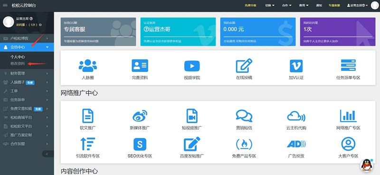Open the 费用 dropdown in top bar
This screenshot has width=380, height=175.
[304, 5]
